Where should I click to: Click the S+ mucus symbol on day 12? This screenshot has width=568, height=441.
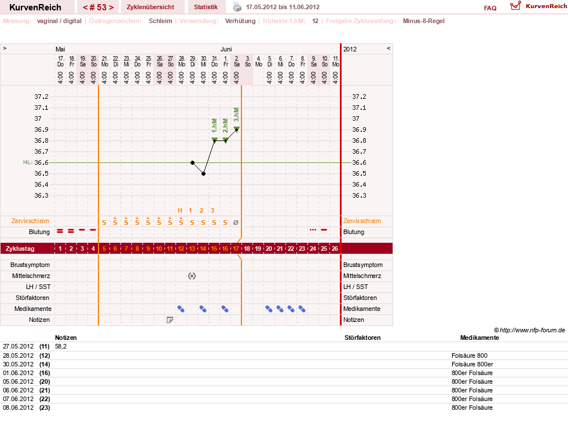(181, 221)
